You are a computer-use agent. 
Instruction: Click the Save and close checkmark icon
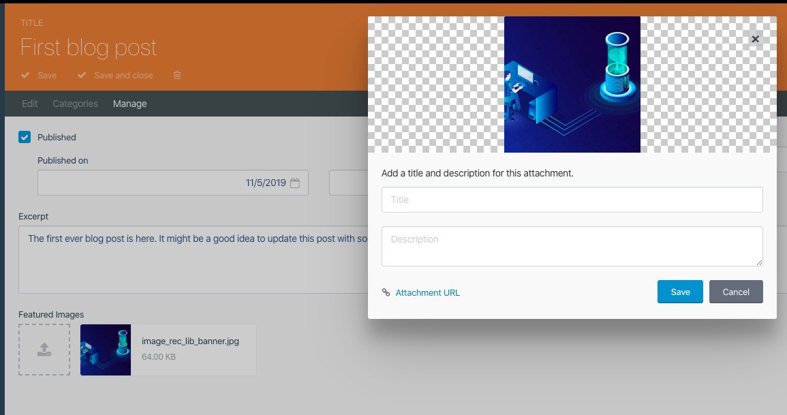click(82, 75)
